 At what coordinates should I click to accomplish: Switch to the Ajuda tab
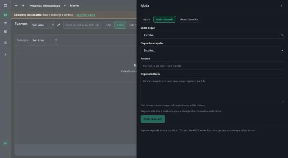(147, 19)
